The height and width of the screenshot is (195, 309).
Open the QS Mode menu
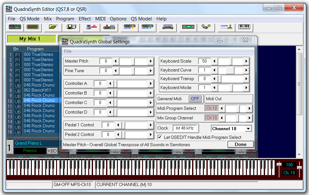pos(29,19)
